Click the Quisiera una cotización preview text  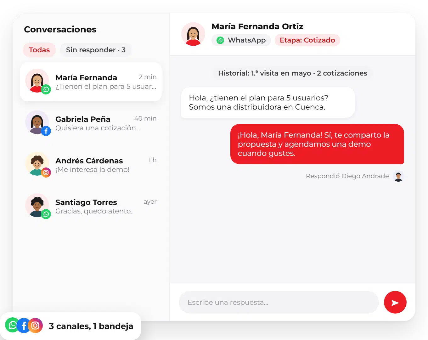coord(98,128)
